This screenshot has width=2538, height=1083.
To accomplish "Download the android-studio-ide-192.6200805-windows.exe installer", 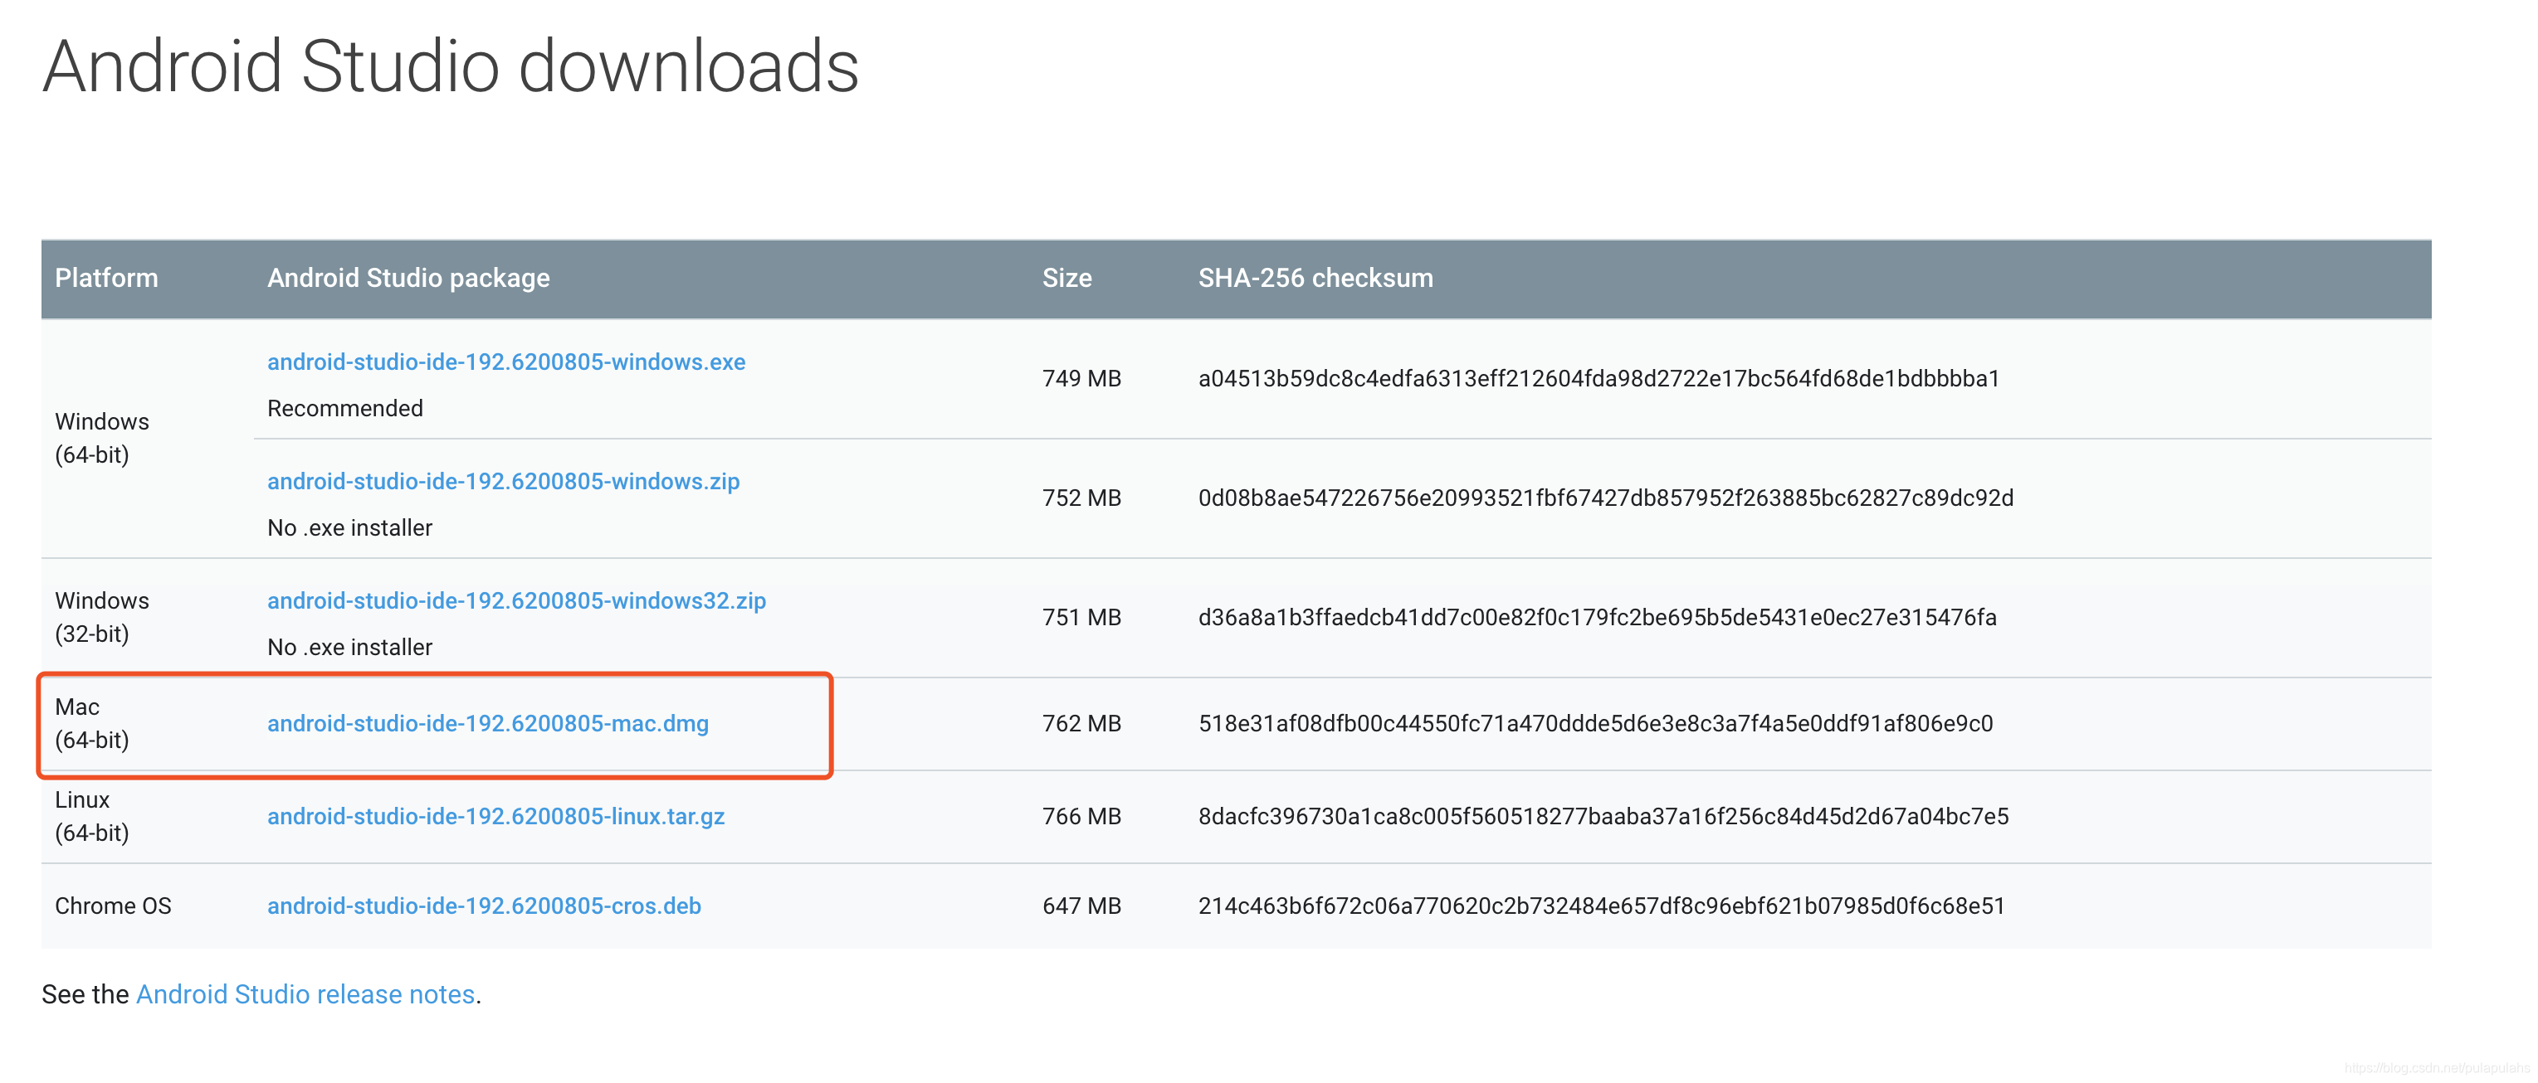I will click(505, 362).
